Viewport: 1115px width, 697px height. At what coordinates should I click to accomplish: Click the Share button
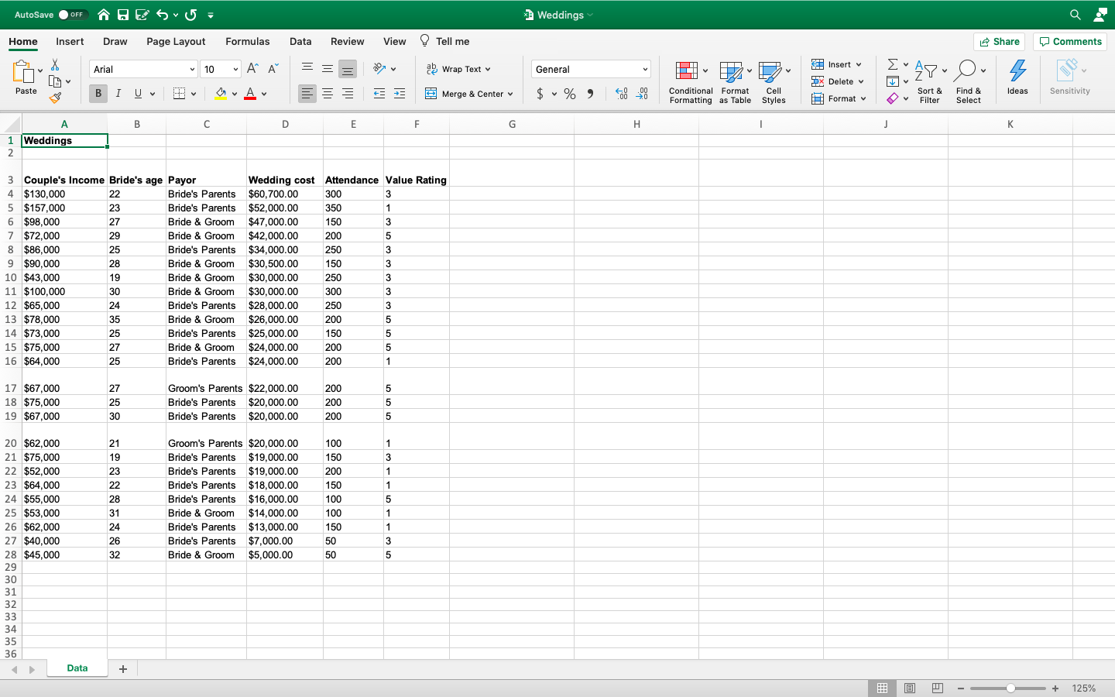pyautogui.click(x=999, y=41)
